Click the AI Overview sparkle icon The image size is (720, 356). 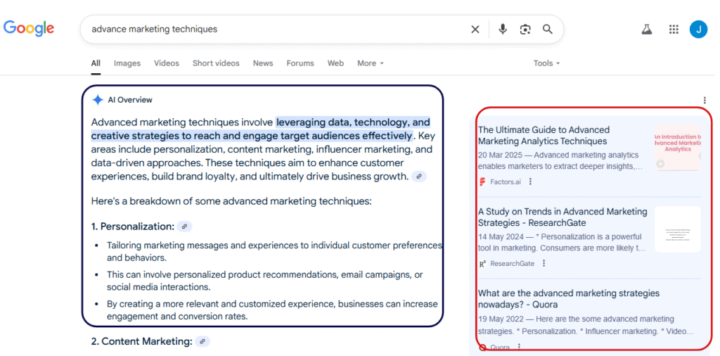coord(98,100)
